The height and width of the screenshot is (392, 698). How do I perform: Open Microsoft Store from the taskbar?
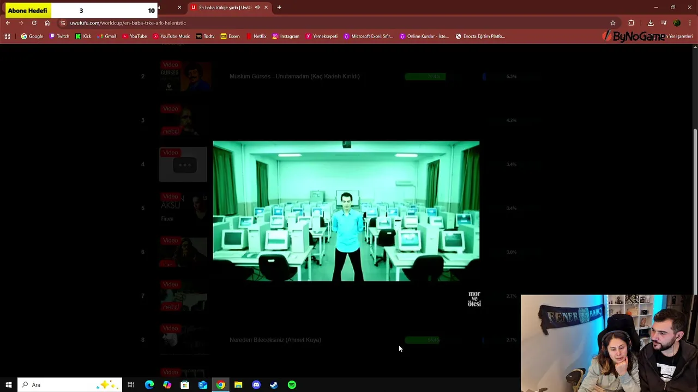pos(185,385)
